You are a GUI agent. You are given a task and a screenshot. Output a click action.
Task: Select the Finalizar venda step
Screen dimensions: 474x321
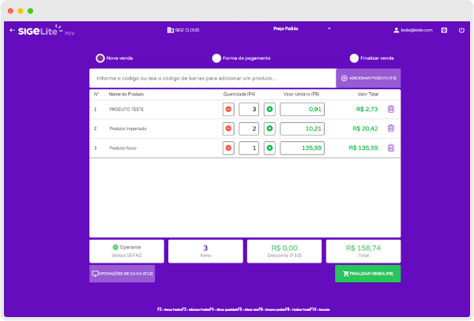click(x=354, y=58)
